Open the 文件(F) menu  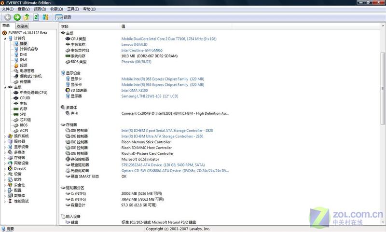8,9
